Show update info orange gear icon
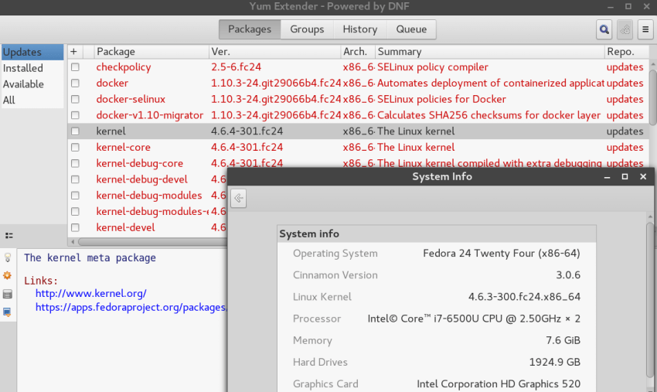The height and width of the screenshot is (392, 657). coord(8,275)
